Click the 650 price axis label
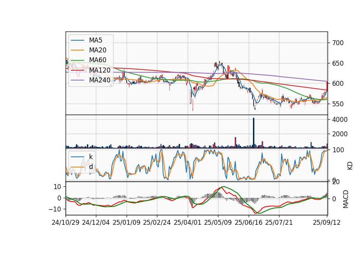This screenshot has height=262, width=364. (x=338, y=63)
